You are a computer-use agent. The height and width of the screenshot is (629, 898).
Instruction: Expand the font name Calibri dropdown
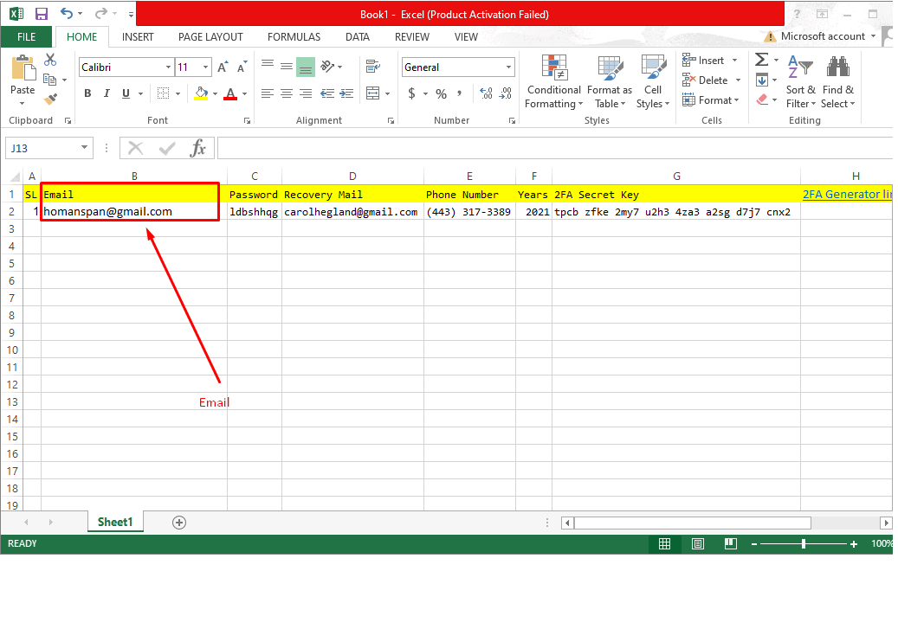click(x=168, y=67)
